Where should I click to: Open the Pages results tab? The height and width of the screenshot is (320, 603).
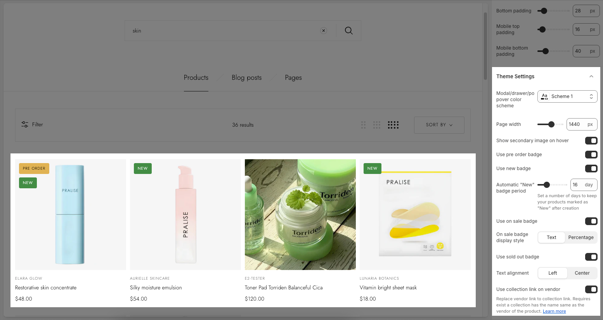293,77
